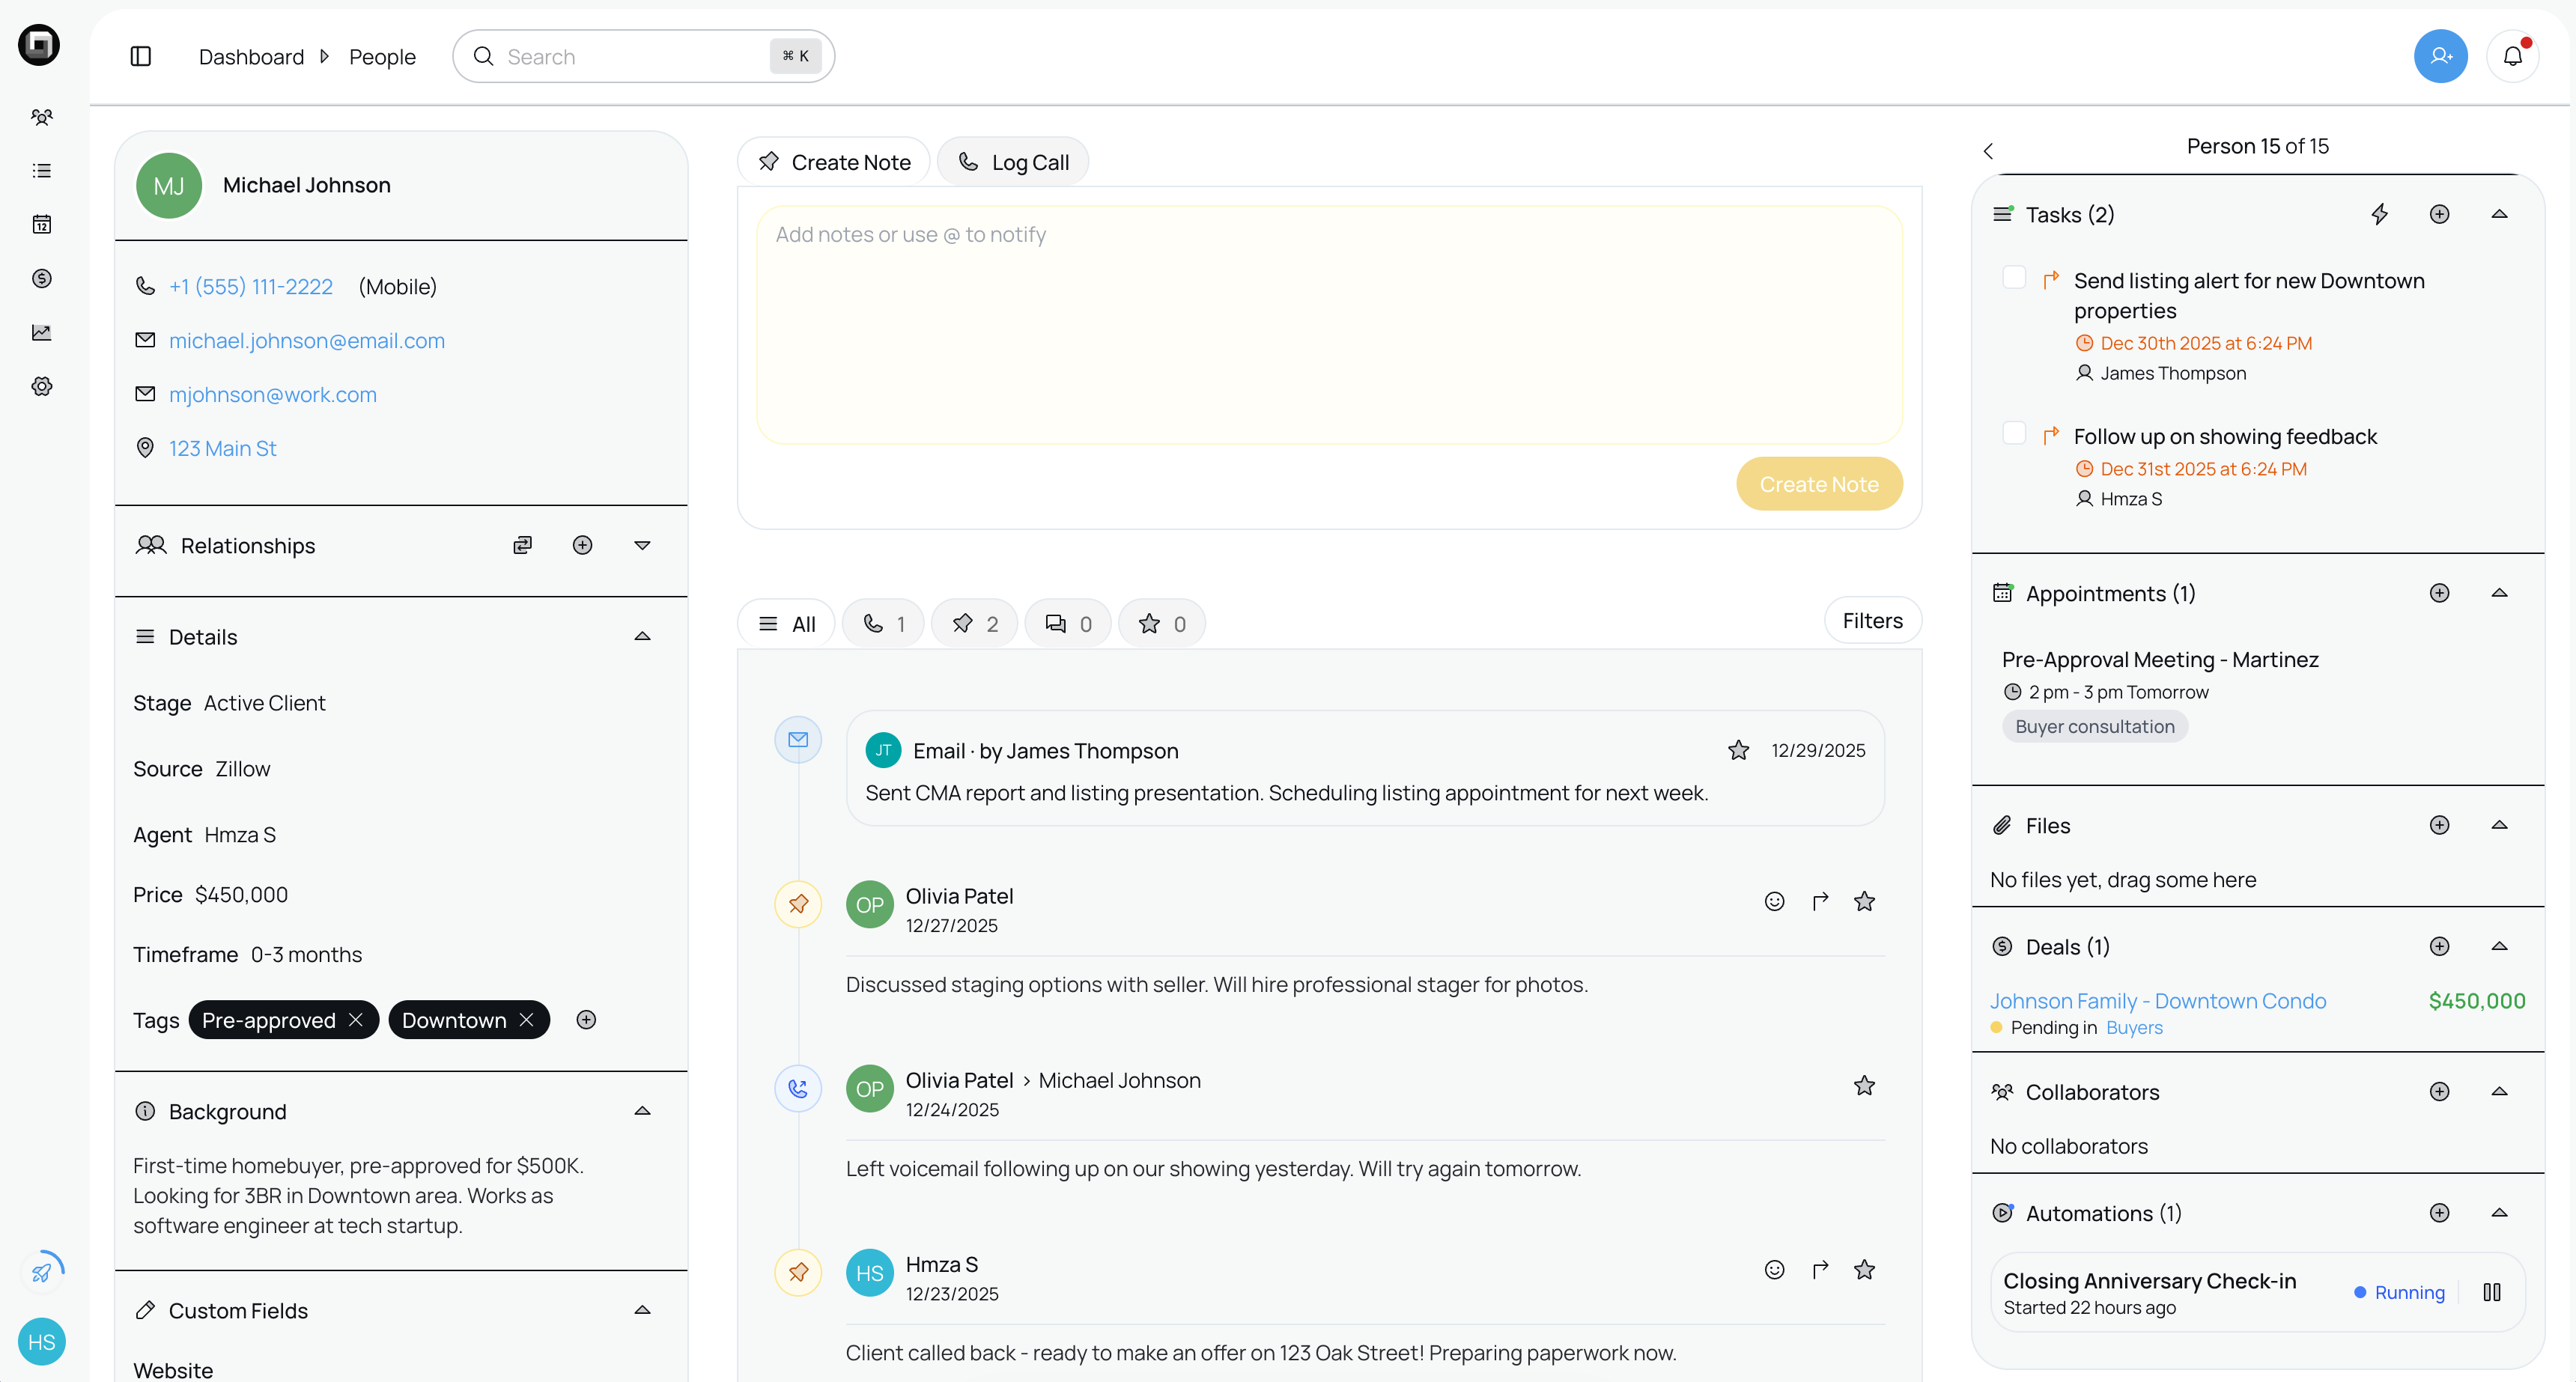2576x1382 pixels.
Task: Click the emoji reaction on Olivia Patel's note
Action: tap(1774, 901)
